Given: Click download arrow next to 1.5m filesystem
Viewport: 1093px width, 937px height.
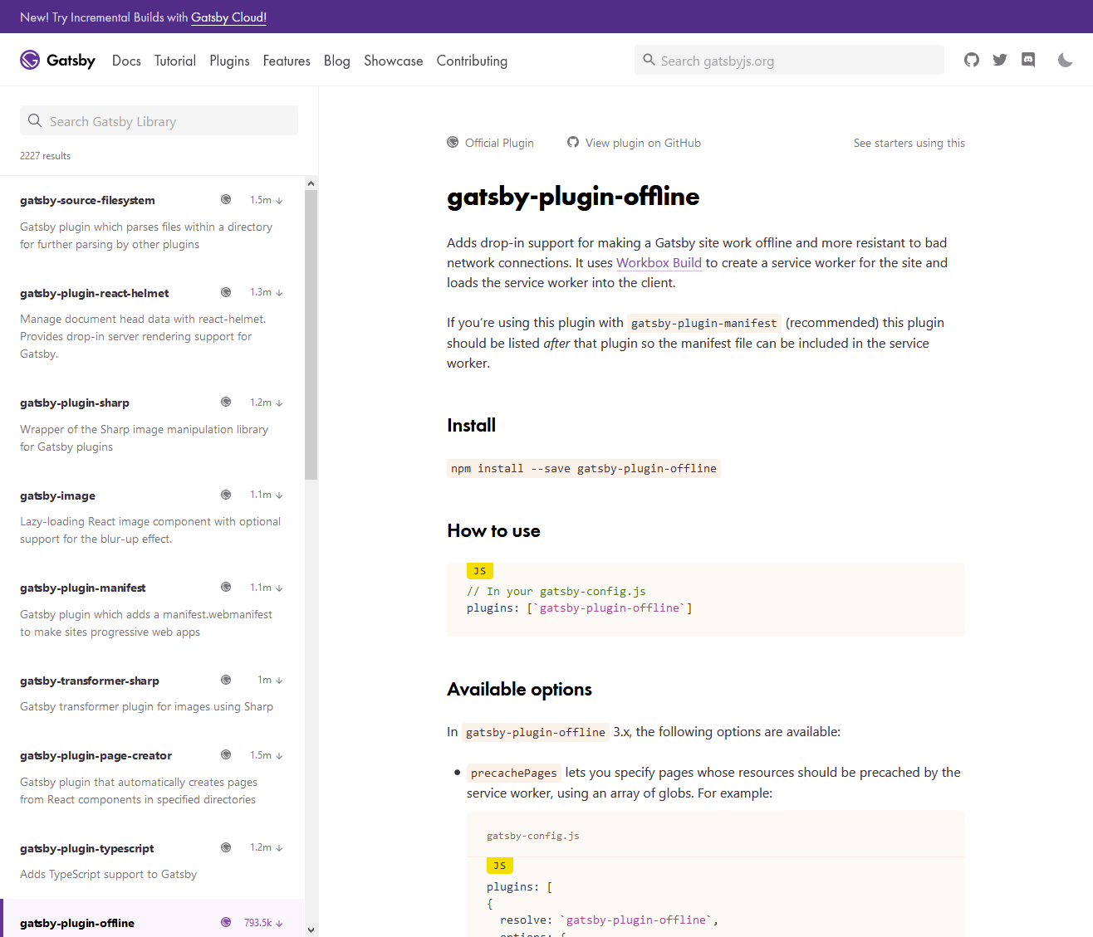Looking at the screenshot, I should (279, 200).
